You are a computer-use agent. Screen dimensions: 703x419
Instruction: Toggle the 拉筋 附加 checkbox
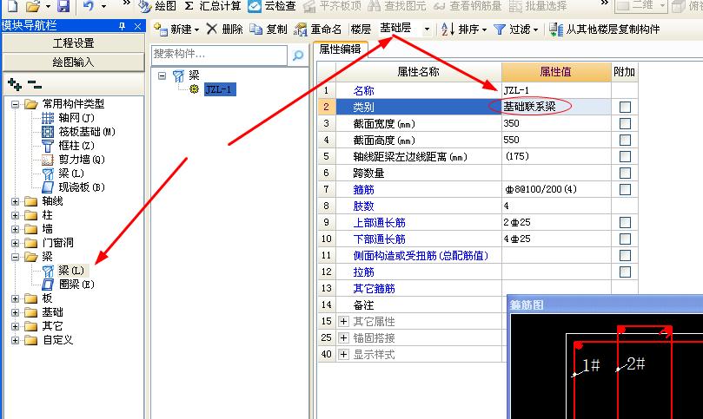(x=625, y=272)
